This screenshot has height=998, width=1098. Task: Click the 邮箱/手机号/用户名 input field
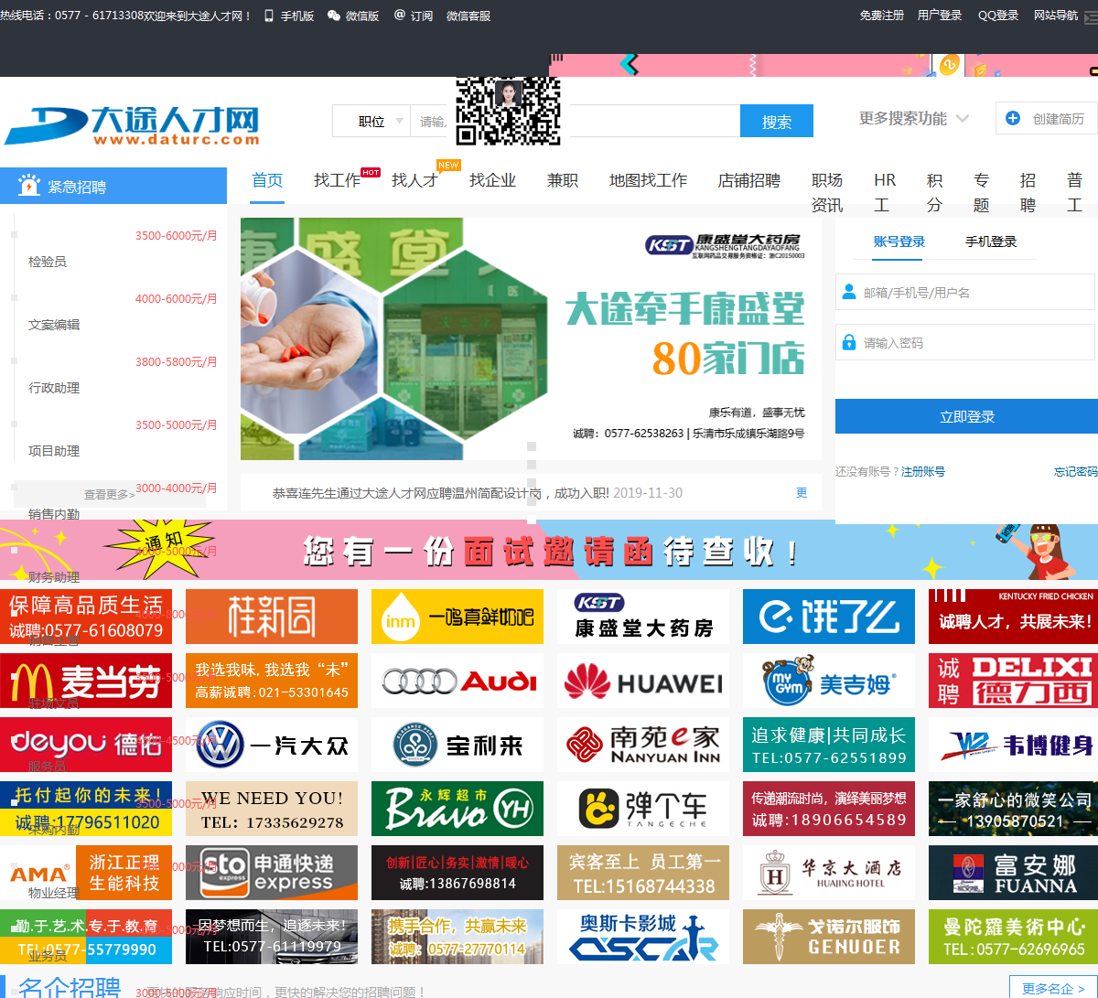pos(965,292)
